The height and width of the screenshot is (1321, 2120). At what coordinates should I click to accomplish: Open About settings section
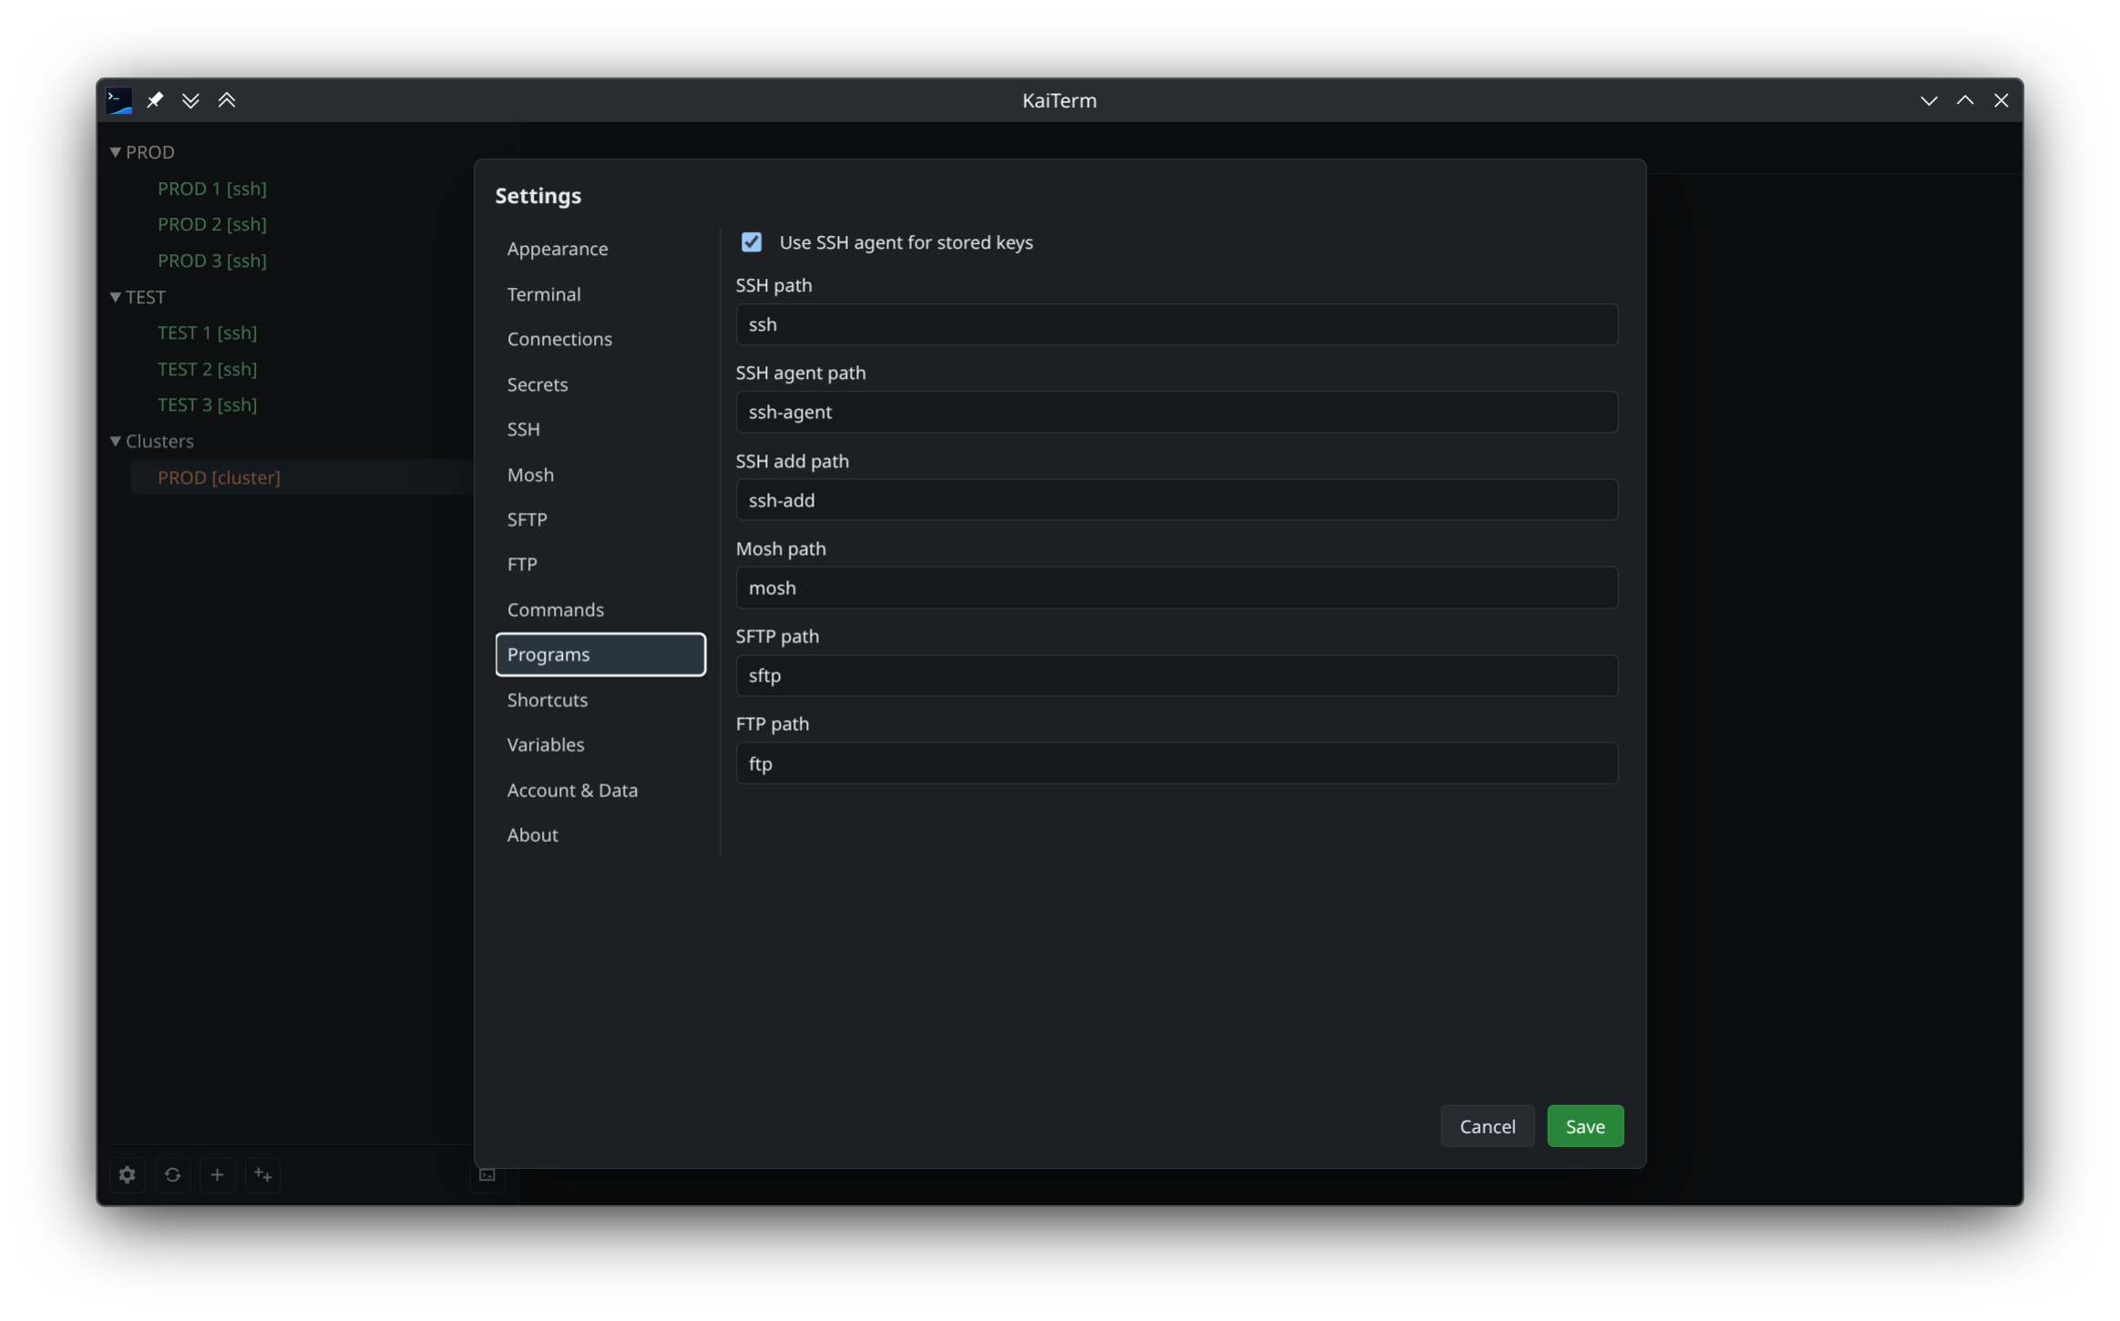pyautogui.click(x=600, y=835)
